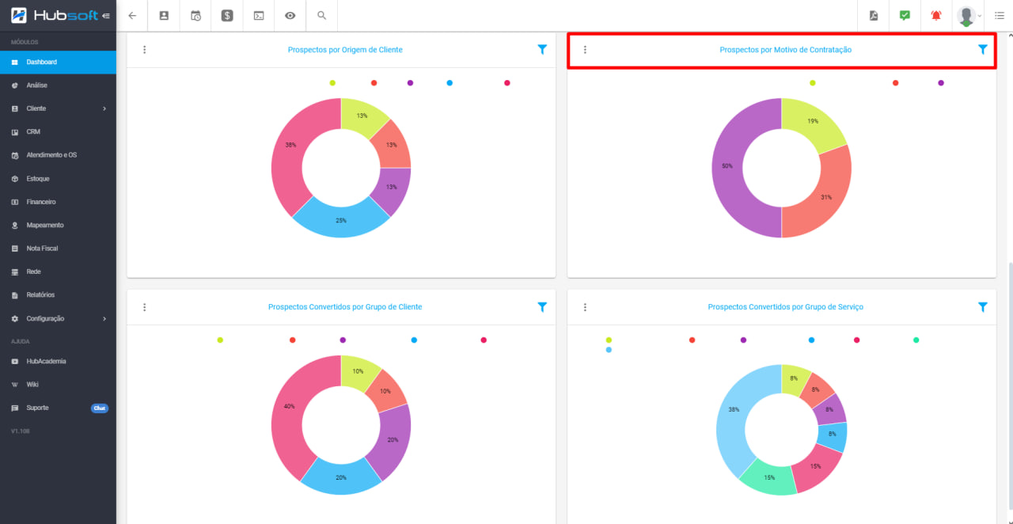Click the Prospectos por Motivo de Contratação title
This screenshot has height=524, width=1013.
click(785, 50)
